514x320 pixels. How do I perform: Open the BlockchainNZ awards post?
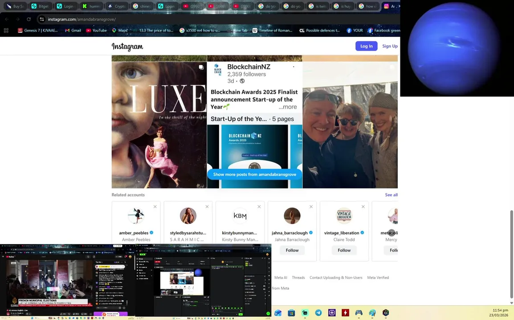(255, 125)
